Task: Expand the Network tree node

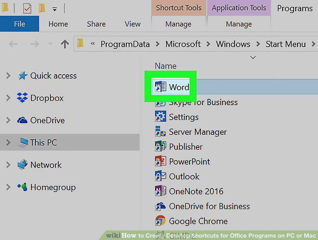Action: 8,165
